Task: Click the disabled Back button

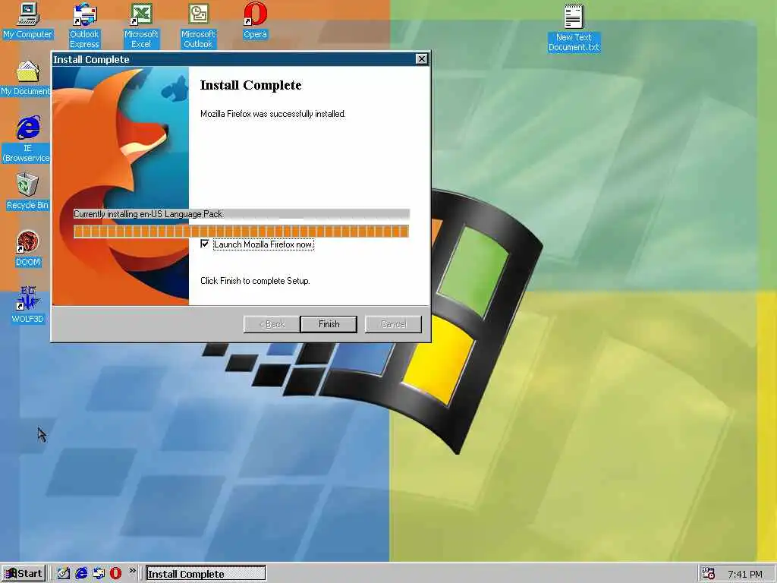Action: 272,324
